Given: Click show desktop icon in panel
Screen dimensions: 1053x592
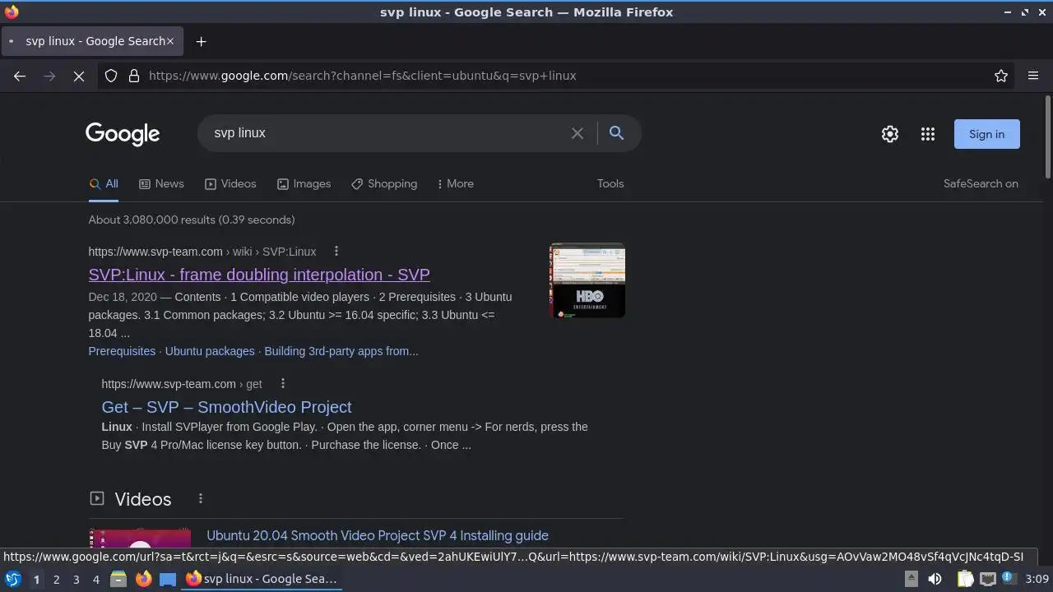Looking at the screenshot, I should (x=168, y=579).
